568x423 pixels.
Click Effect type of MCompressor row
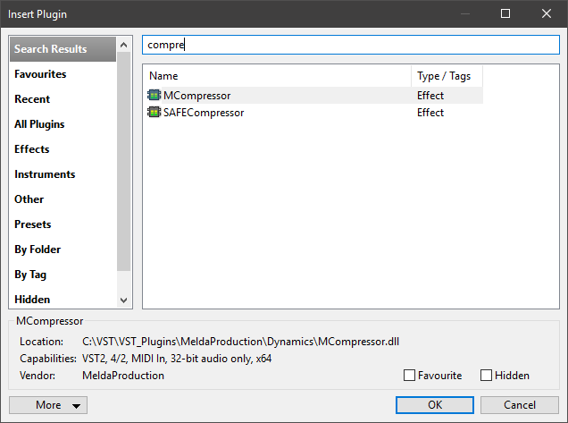(x=430, y=96)
